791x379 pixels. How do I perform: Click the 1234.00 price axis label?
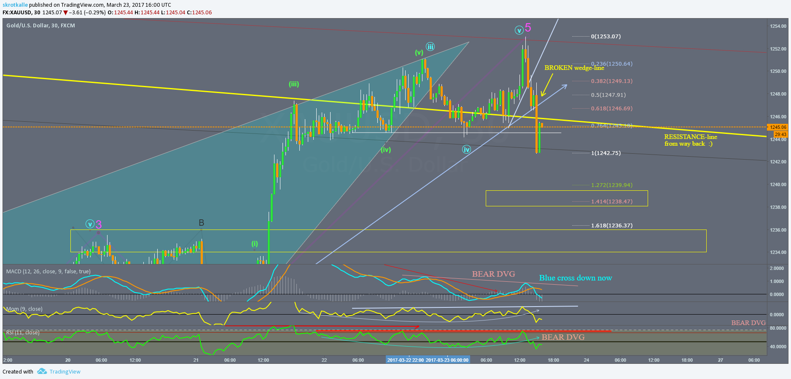[x=778, y=252]
